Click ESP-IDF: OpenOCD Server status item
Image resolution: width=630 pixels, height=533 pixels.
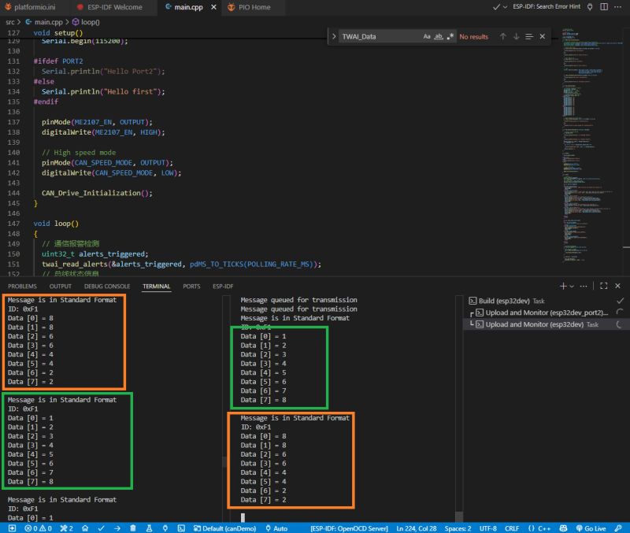pyautogui.click(x=349, y=528)
